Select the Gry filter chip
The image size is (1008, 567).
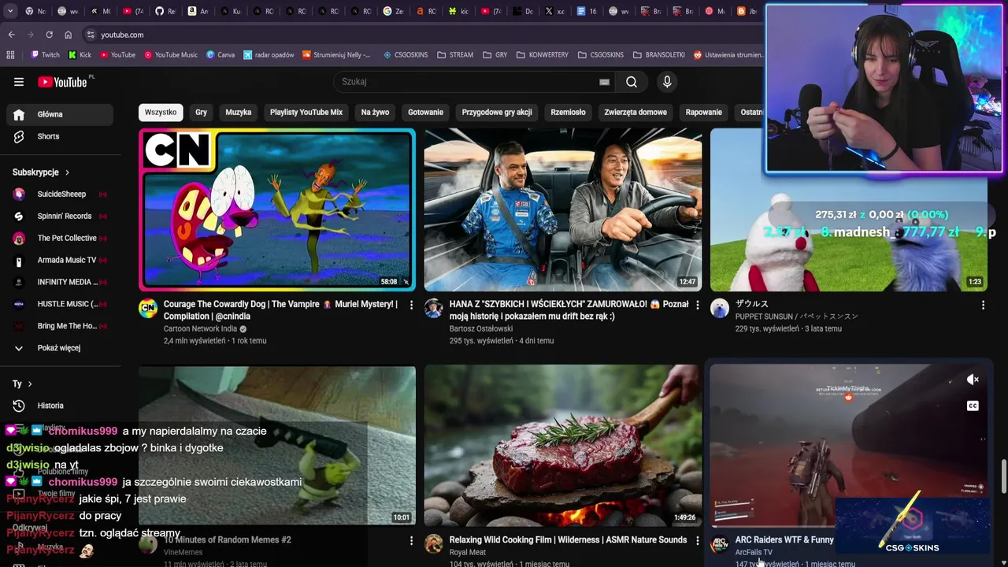[x=202, y=113]
